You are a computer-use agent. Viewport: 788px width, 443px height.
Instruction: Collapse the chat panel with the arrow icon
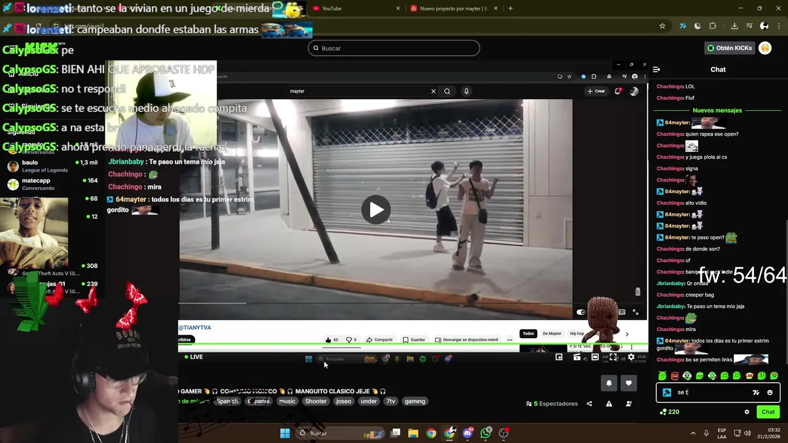click(656, 70)
